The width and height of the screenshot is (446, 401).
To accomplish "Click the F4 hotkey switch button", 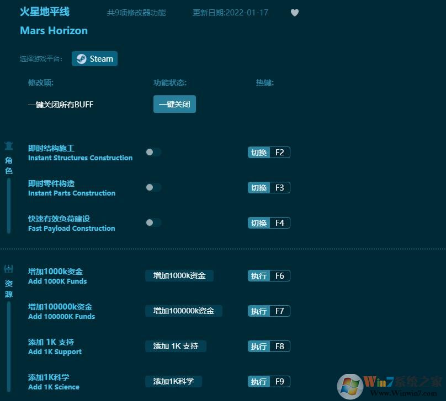I will pos(269,223).
